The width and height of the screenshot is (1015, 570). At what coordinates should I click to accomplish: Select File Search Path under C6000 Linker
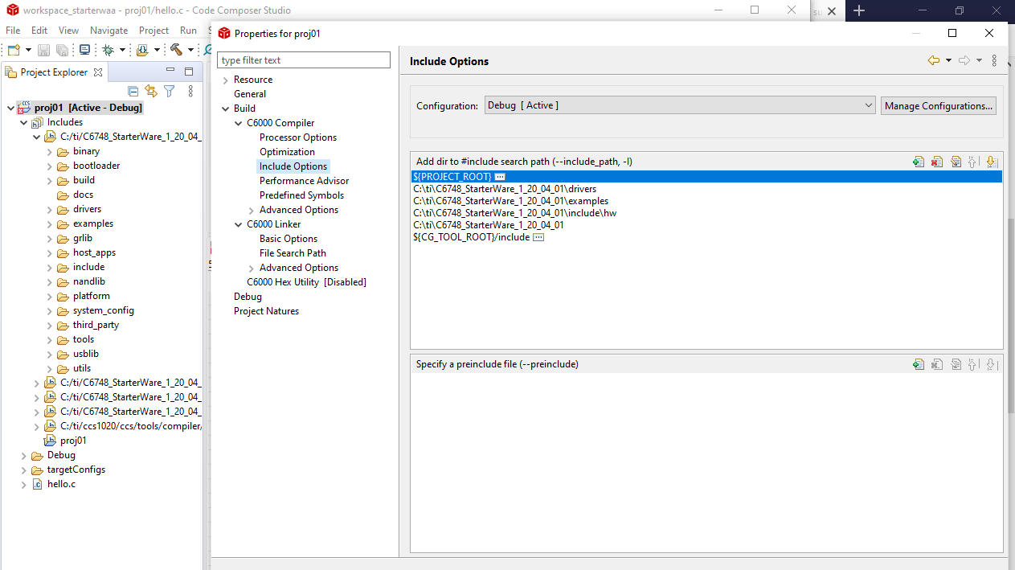293,253
